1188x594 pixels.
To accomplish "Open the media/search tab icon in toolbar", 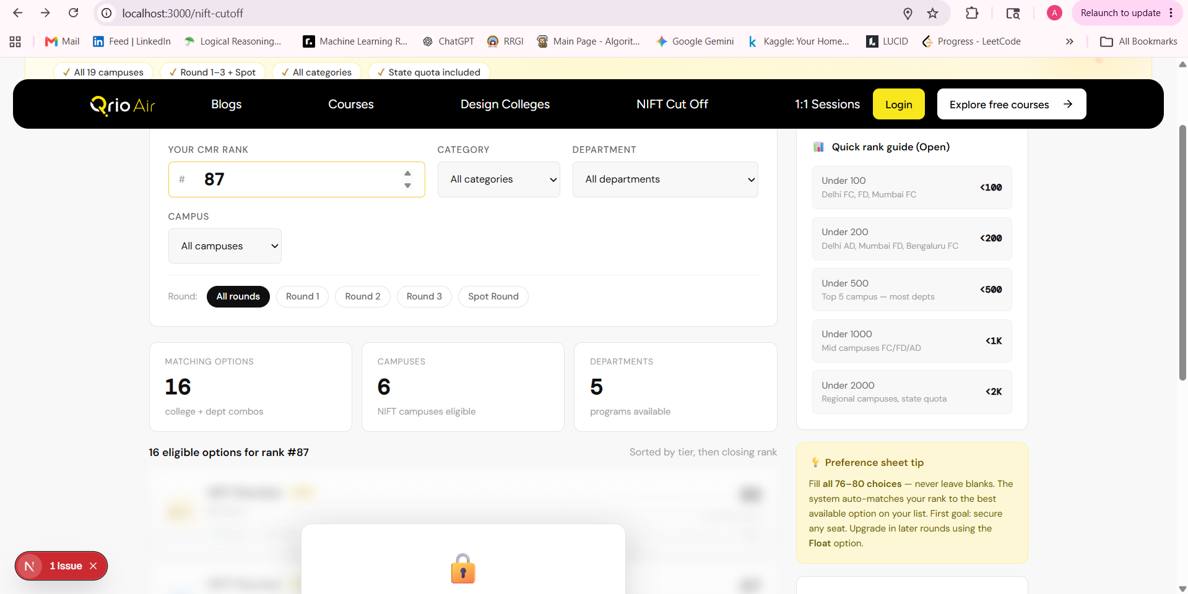I will 1013,13.
